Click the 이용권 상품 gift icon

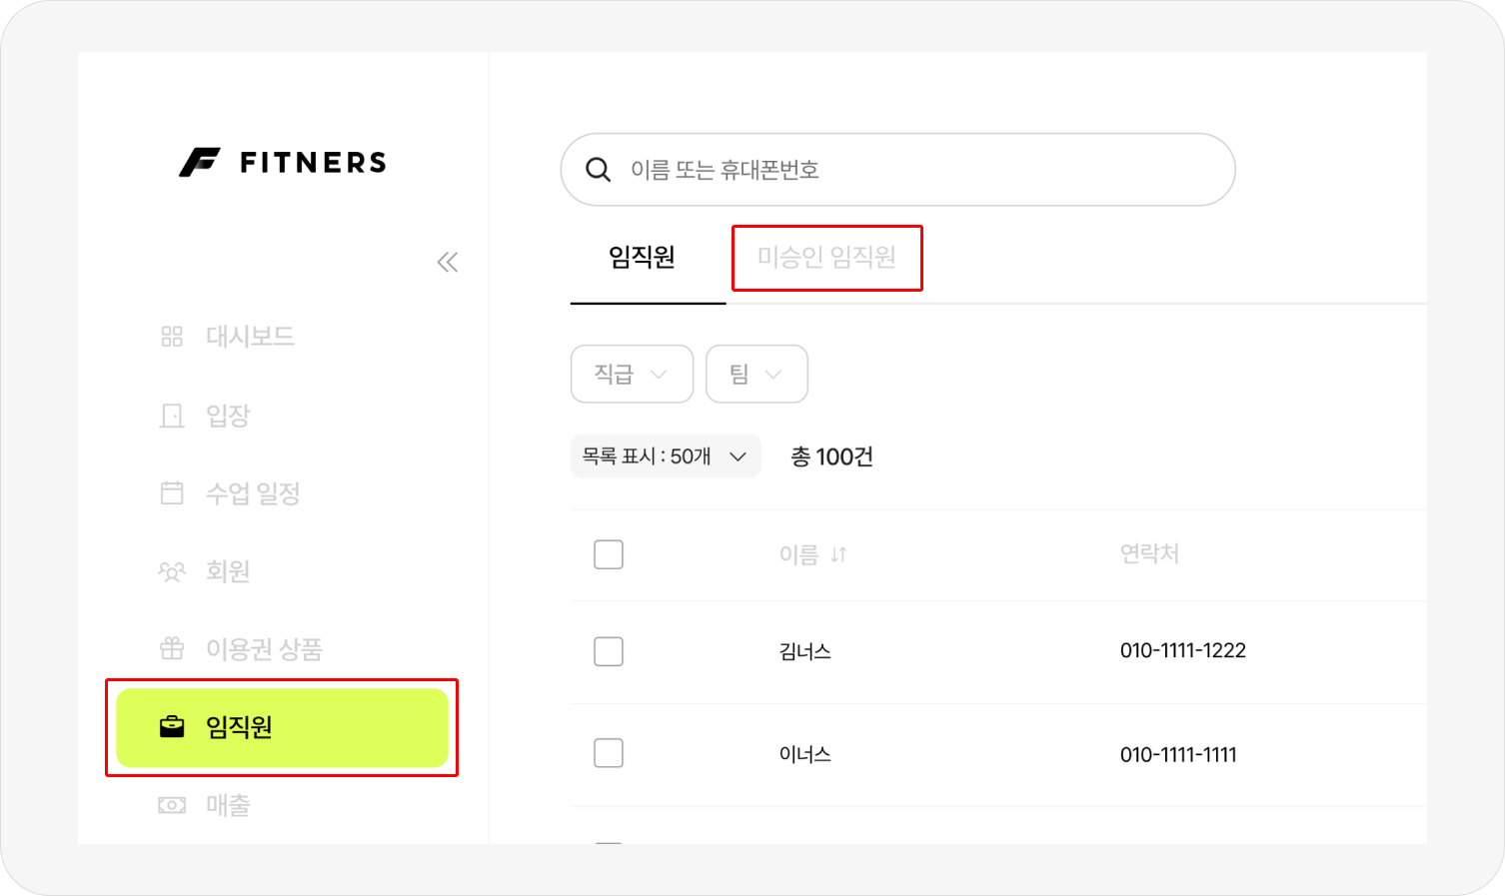point(172,649)
